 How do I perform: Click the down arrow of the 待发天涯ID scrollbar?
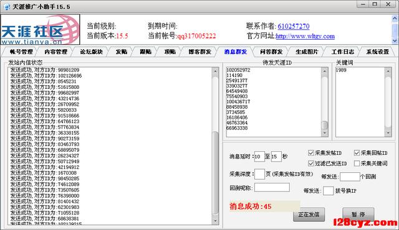click(x=324, y=133)
